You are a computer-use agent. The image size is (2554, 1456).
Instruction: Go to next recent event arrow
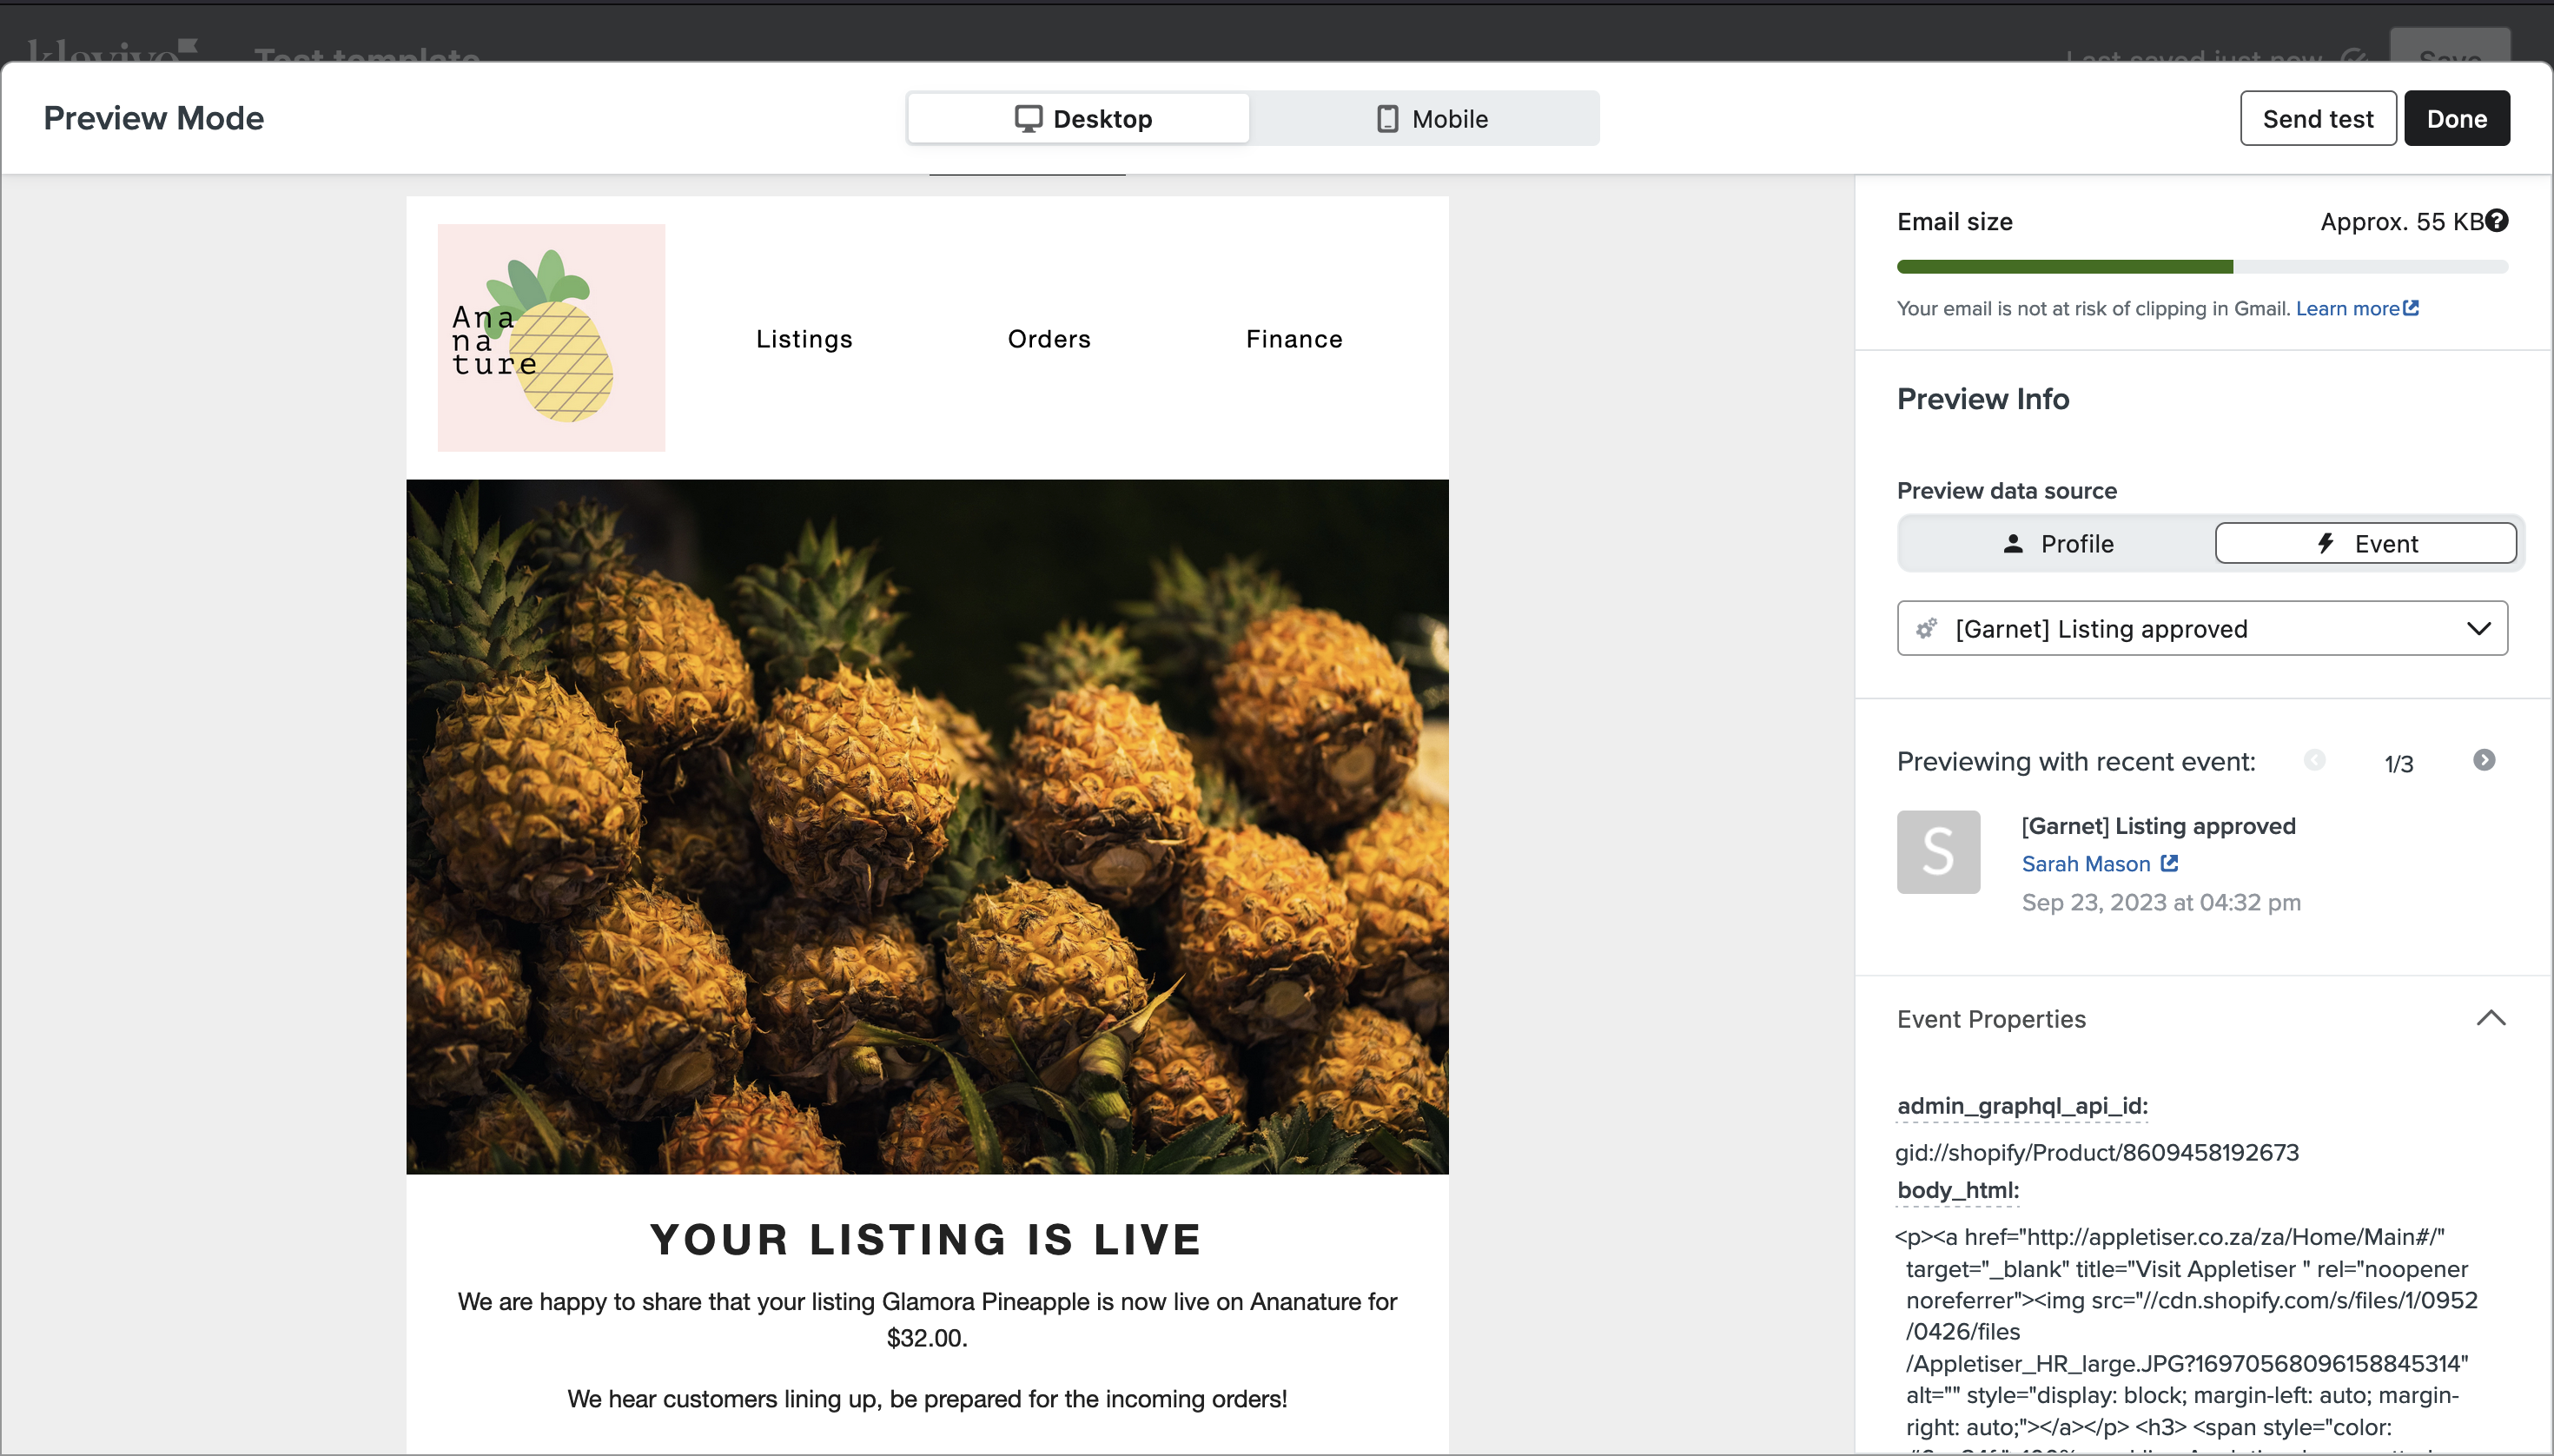[2483, 760]
